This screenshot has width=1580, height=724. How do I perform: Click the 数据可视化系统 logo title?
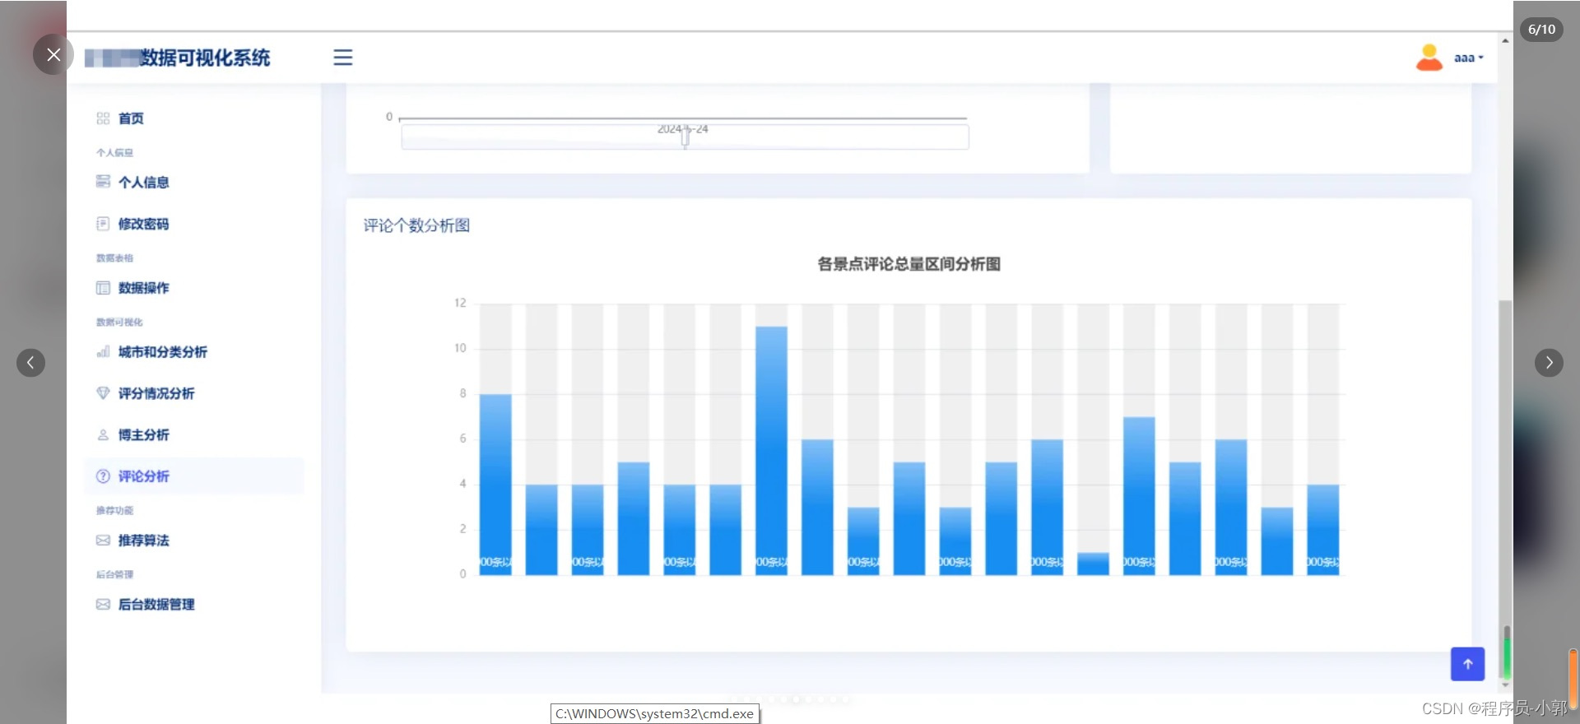tap(178, 58)
